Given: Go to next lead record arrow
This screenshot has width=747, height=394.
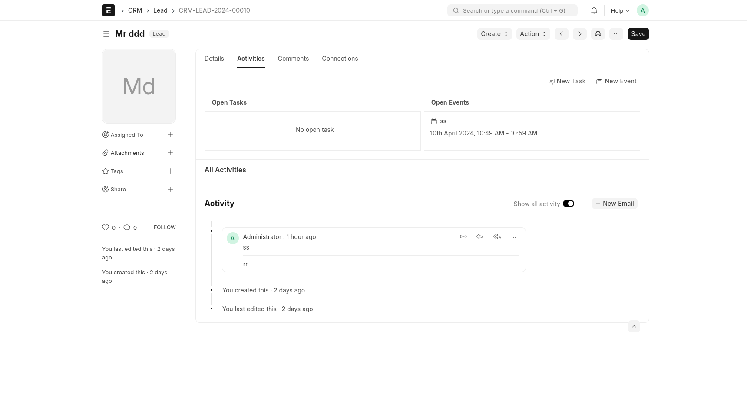Looking at the screenshot, I should coord(579,34).
